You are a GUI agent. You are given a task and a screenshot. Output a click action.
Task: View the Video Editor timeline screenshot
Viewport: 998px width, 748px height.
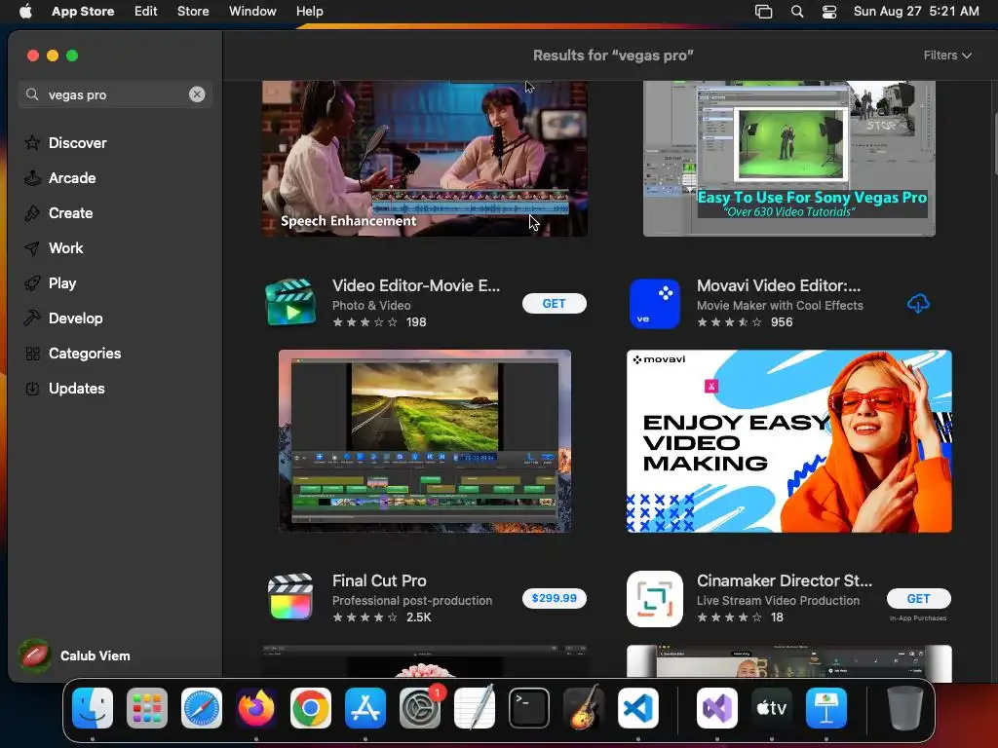(x=425, y=441)
